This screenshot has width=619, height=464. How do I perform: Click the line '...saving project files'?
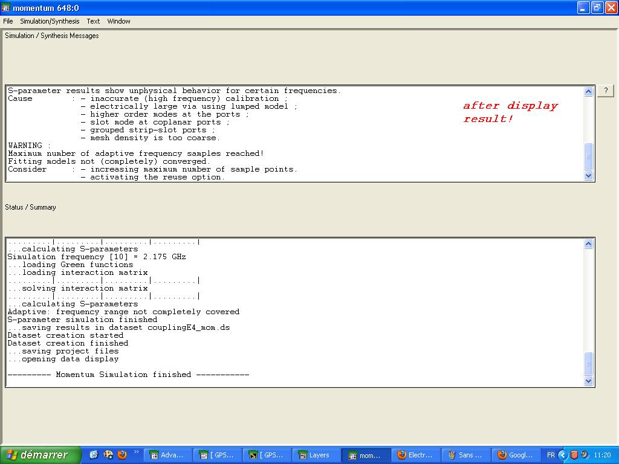pyautogui.click(x=63, y=351)
